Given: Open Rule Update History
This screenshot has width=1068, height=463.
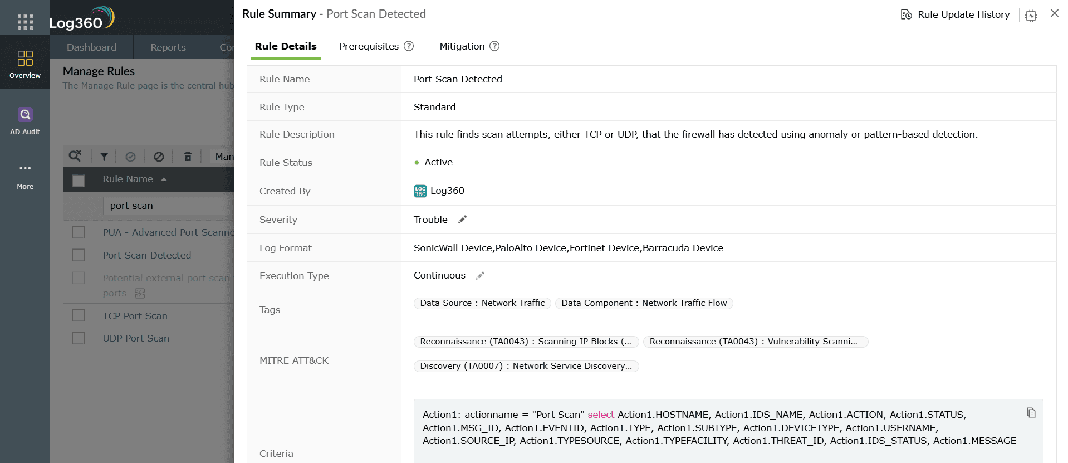Looking at the screenshot, I should (x=956, y=14).
